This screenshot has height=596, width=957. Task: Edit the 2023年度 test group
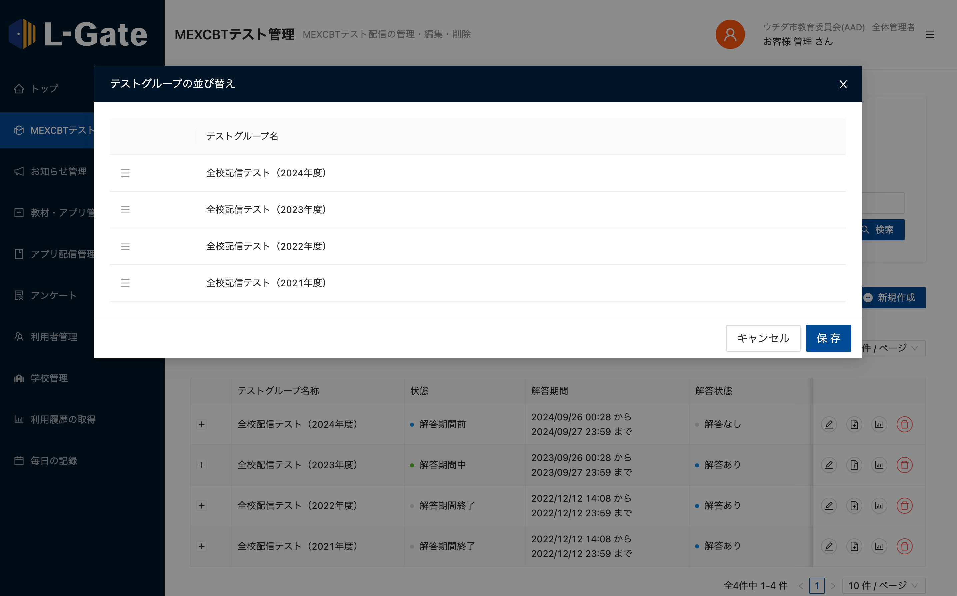[x=829, y=465]
